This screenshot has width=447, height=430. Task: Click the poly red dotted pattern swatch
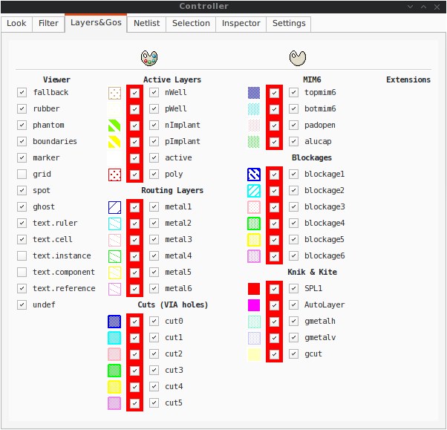click(114, 175)
